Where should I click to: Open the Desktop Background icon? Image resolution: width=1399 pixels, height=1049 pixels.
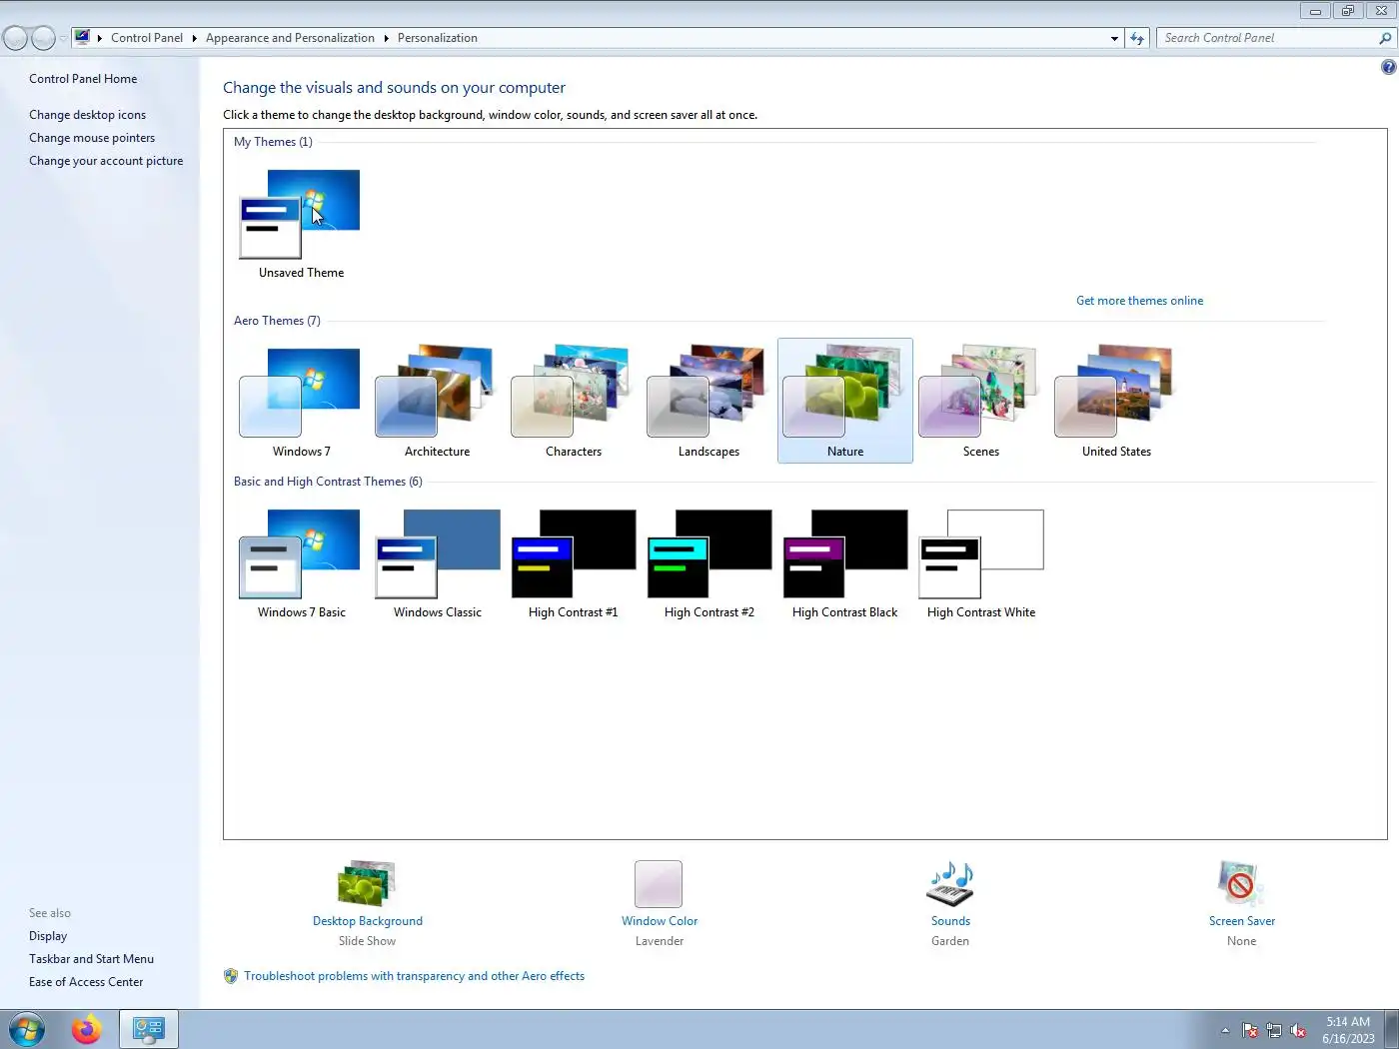click(367, 883)
